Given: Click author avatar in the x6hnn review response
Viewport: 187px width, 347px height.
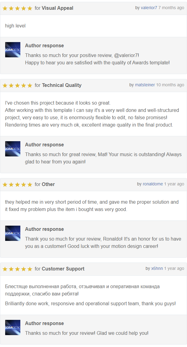Looking at the screenshot, I should [x=13, y=327].
